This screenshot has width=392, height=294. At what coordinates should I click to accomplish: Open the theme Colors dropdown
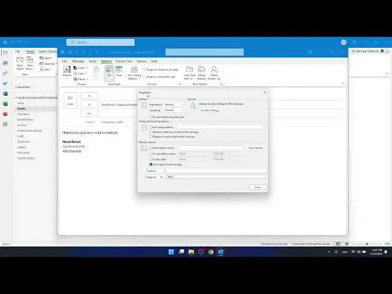80,68
